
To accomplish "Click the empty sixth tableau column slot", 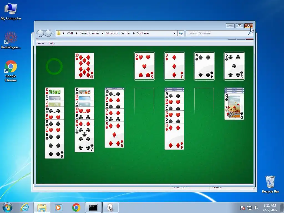I will 204,101.
